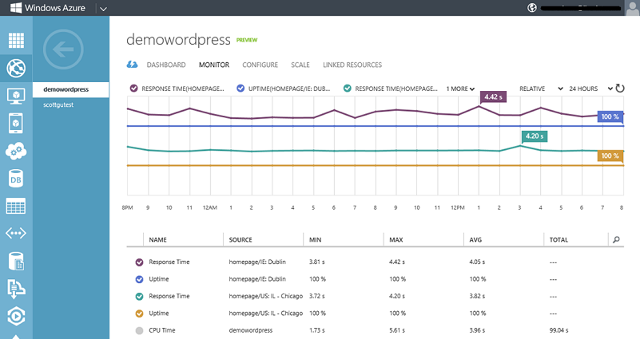Click the 99.04 s total value

click(559, 330)
